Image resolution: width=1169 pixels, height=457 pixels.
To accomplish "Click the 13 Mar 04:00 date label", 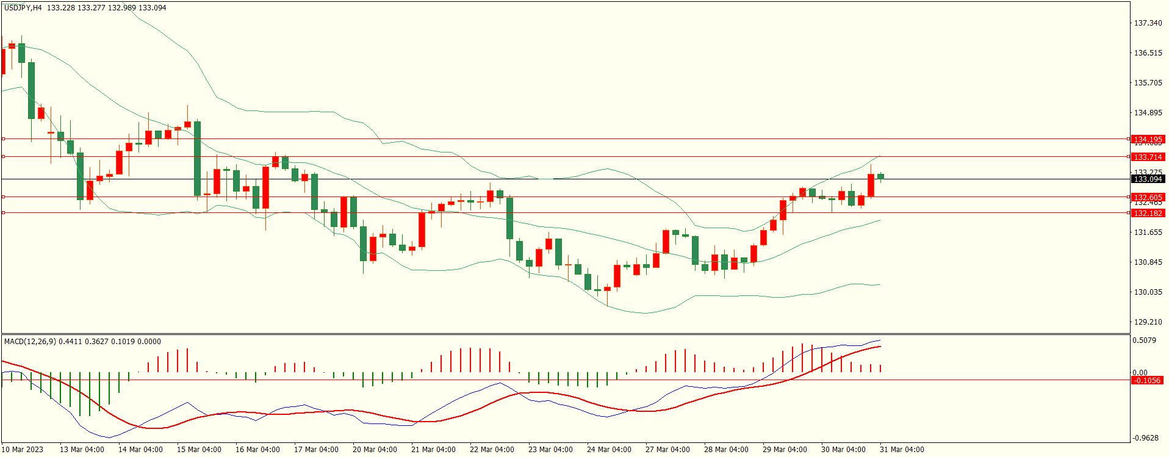I will click(x=82, y=450).
